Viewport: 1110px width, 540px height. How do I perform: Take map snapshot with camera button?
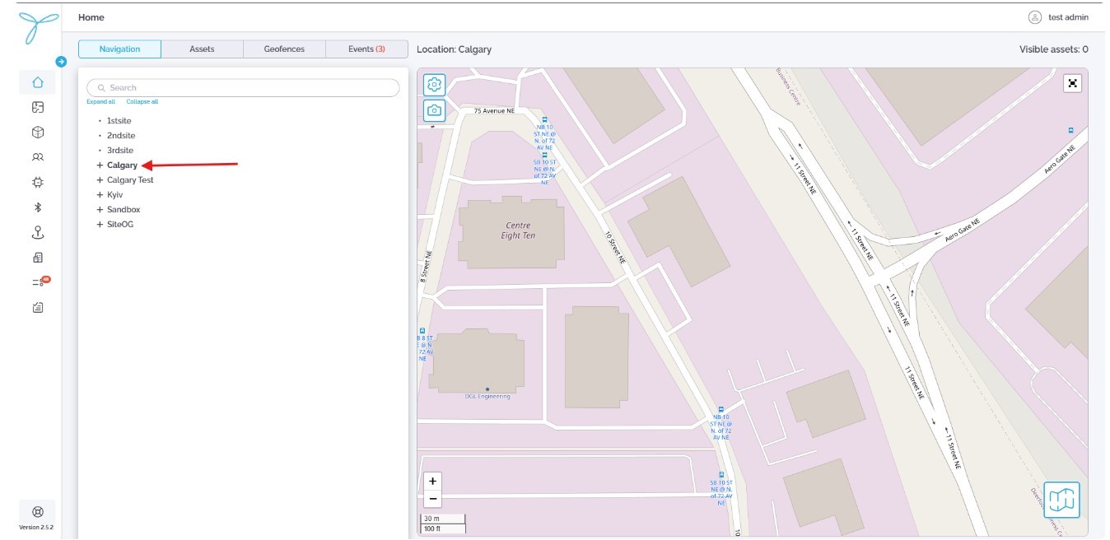tap(434, 110)
